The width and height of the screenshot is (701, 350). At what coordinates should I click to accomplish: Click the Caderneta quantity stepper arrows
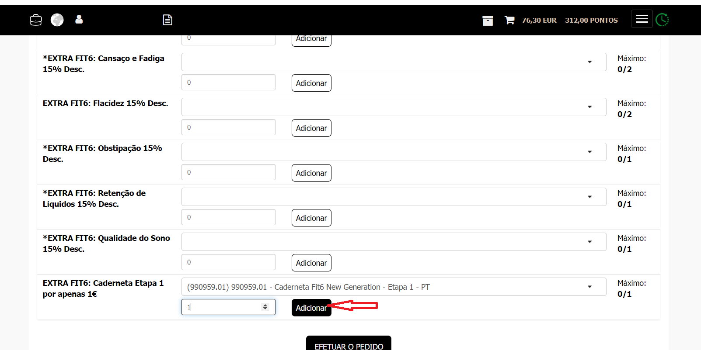click(x=265, y=307)
